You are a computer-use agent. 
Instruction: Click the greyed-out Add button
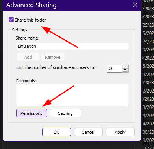(x=28, y=57)
